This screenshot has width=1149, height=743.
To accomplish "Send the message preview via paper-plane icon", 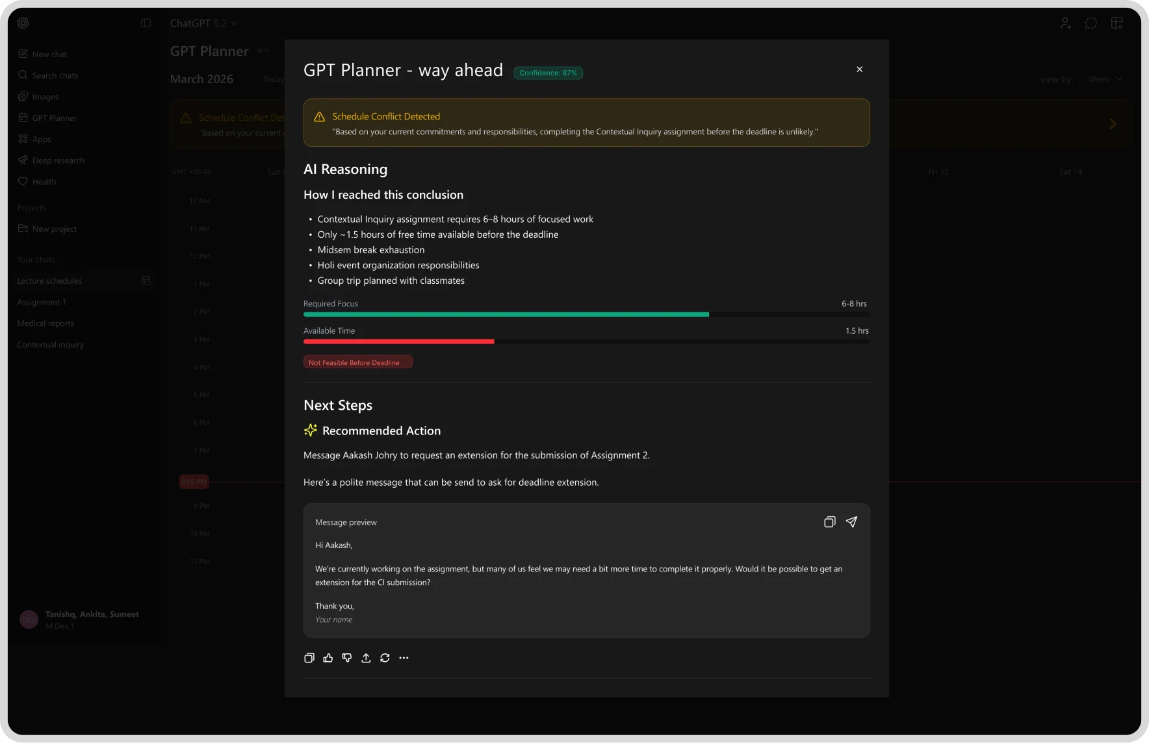I will click(x=851, y=522).
